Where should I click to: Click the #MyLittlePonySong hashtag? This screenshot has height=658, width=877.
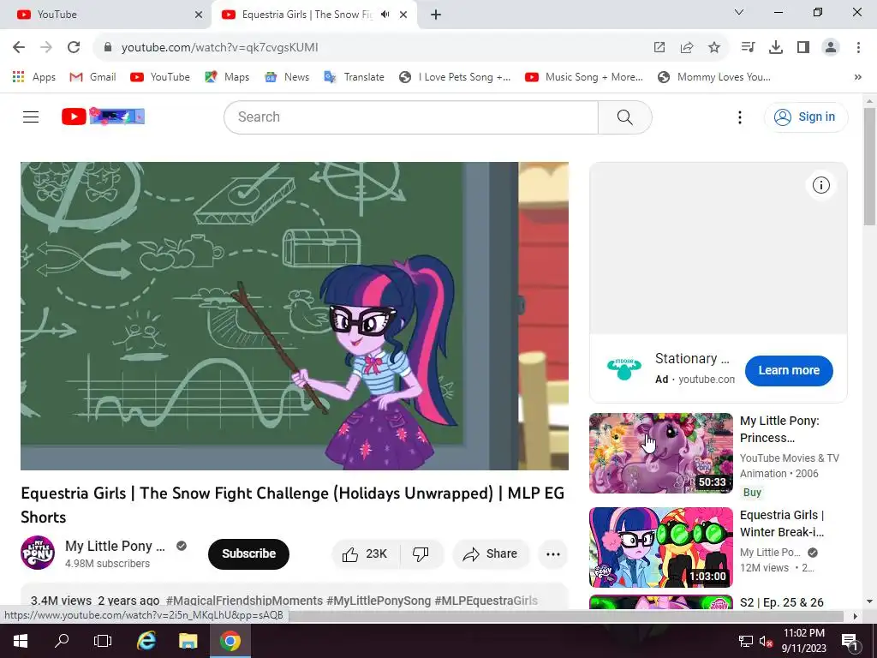379,601
